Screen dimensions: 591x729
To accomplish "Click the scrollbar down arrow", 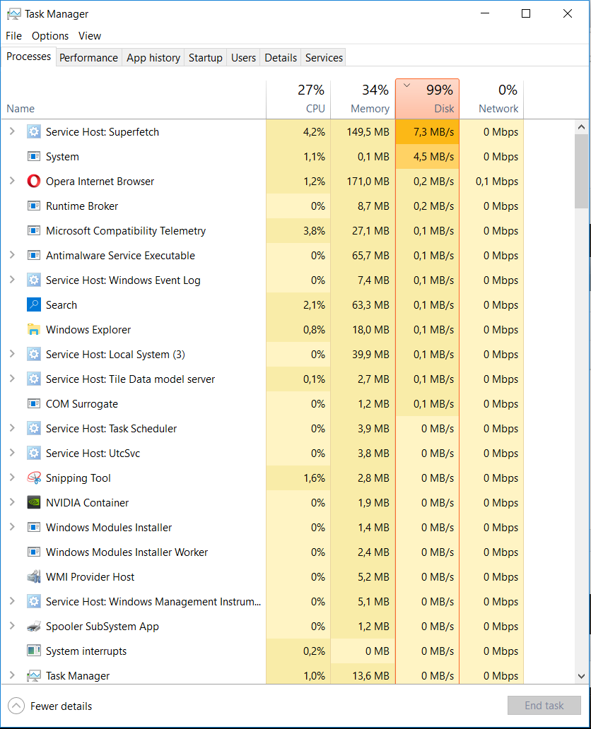I will [x=581, y=677].
